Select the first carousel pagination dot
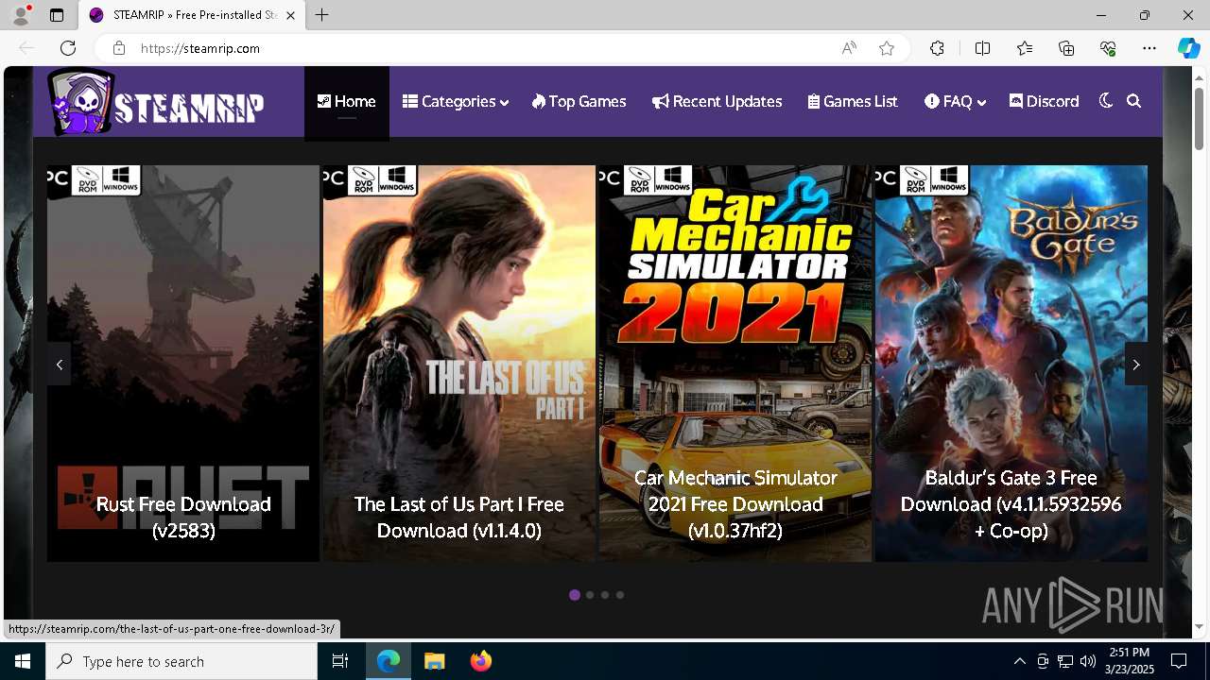 [x=575, y=595]
